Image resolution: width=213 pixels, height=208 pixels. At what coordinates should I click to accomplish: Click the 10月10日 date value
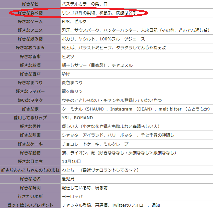point(71,161)
